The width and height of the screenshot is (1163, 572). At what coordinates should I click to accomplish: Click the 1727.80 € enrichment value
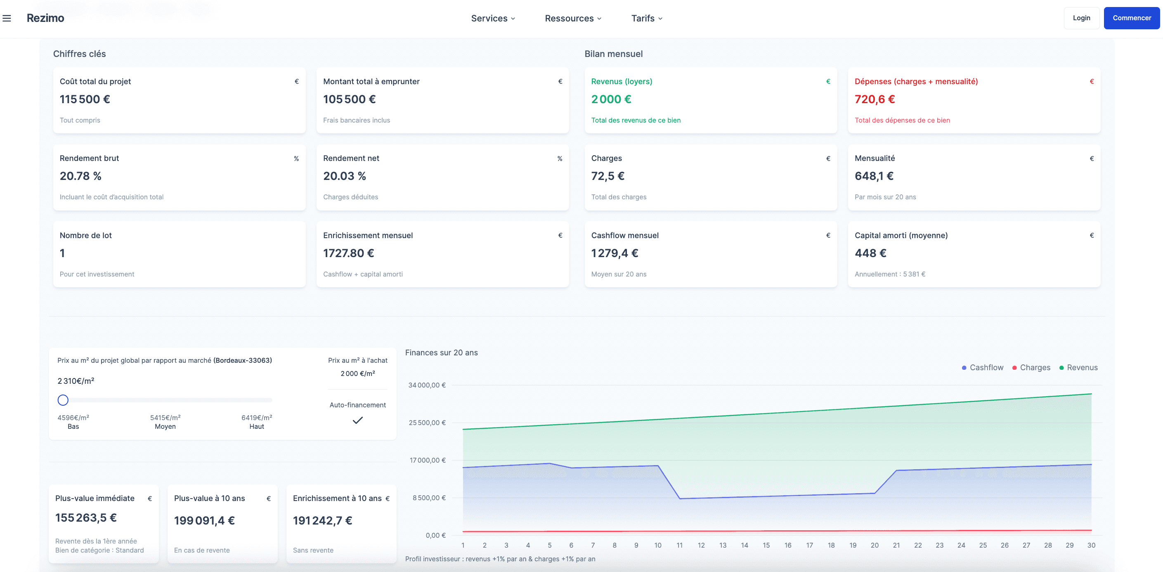[349, 253]
